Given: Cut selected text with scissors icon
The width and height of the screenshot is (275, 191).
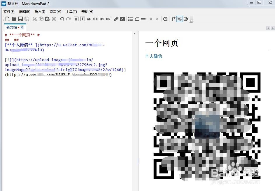Looking at the screenshot, I should click(34, 19).
